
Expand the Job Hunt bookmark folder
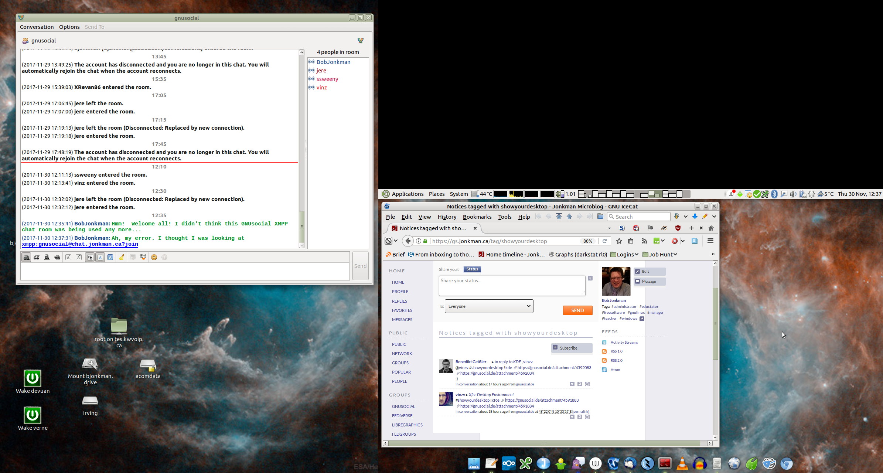click(x=660, y=254)
